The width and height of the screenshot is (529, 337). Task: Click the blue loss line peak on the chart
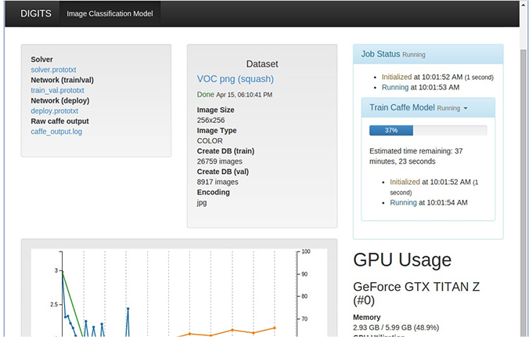coord(128,308)
